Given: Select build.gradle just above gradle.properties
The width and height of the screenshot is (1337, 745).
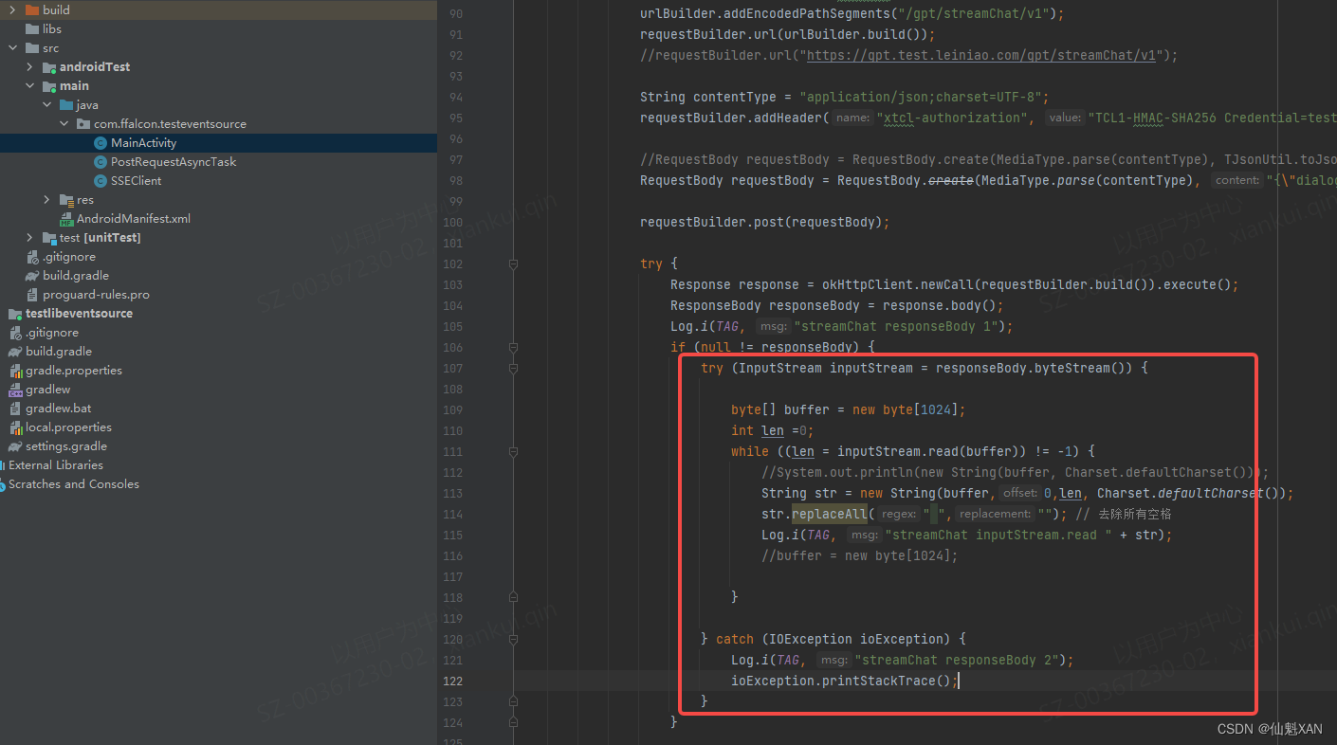Looking at the screenshot, I should pyautogui.click(x=59, y=352).
